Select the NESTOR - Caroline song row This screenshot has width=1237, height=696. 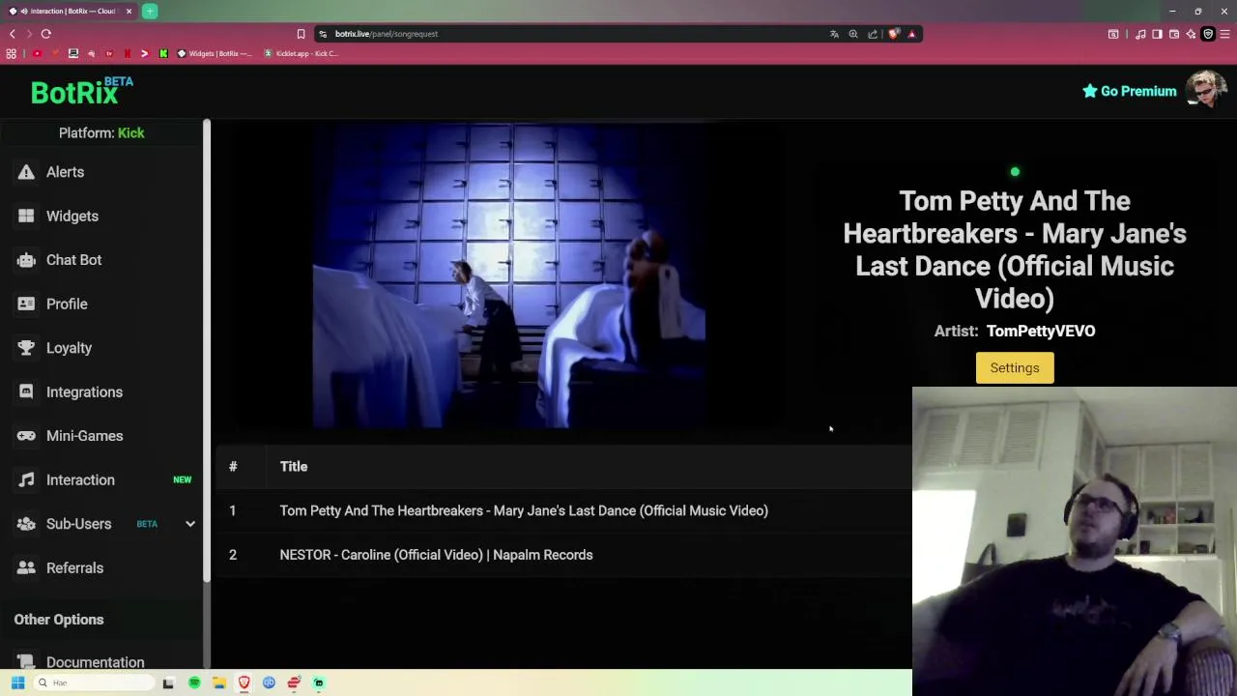(x=563, y=555)
